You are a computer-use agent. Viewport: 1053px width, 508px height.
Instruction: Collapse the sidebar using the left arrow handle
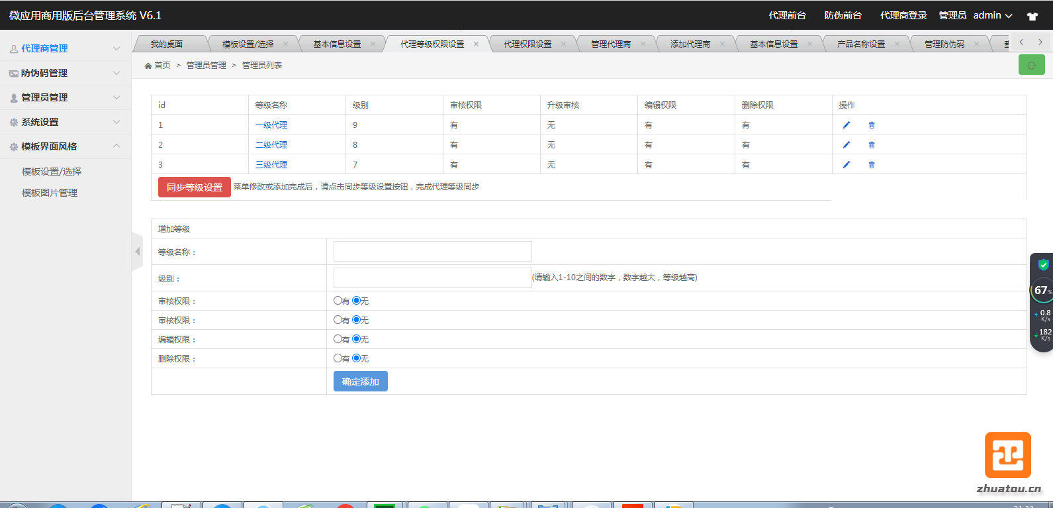pyautogui.click(x=138, y=252)
